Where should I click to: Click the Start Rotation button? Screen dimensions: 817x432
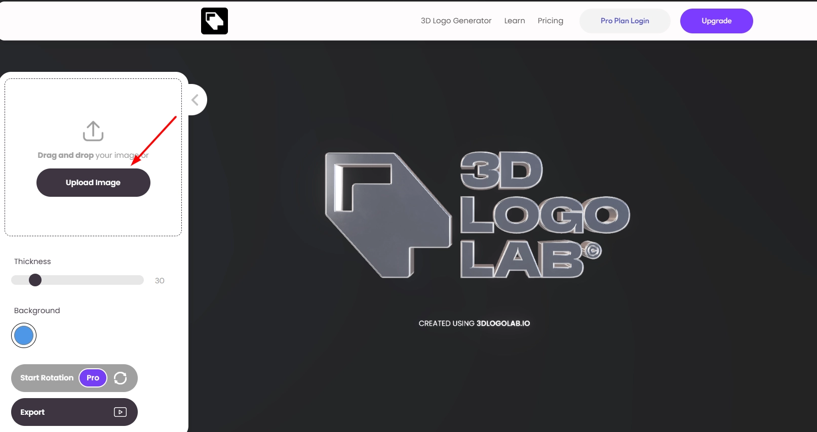[x=74, y=378]
